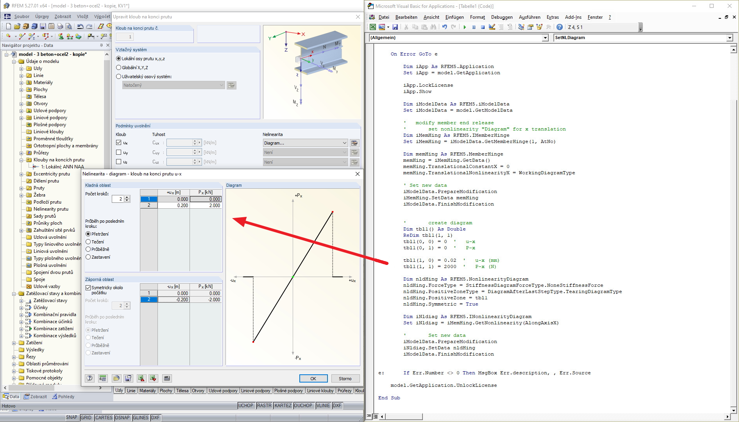Save model with floppy disk icon
Image resolution: width=739 pixels, height=422 pixels.
pyautogui.click(x=43, y=26)
